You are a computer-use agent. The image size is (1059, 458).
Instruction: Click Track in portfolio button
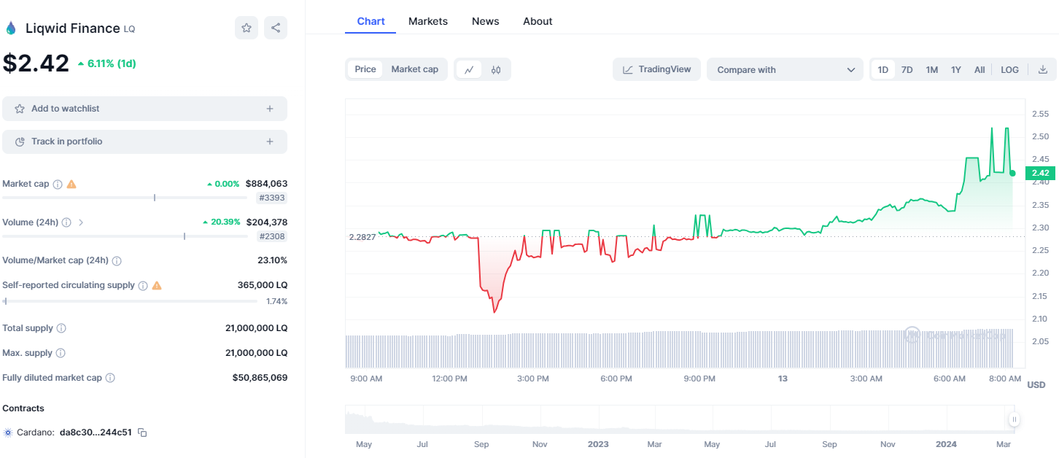tap(144, 141)
